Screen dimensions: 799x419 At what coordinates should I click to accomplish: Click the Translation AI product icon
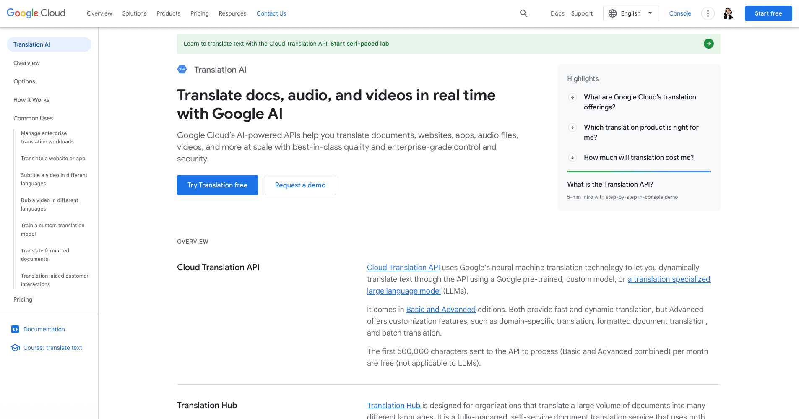click(x=182, y=69)
